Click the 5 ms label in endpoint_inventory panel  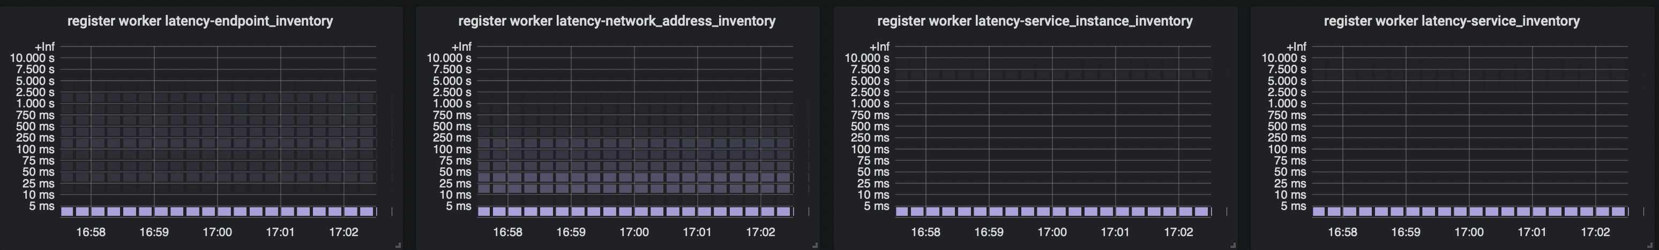coord(42,206)
